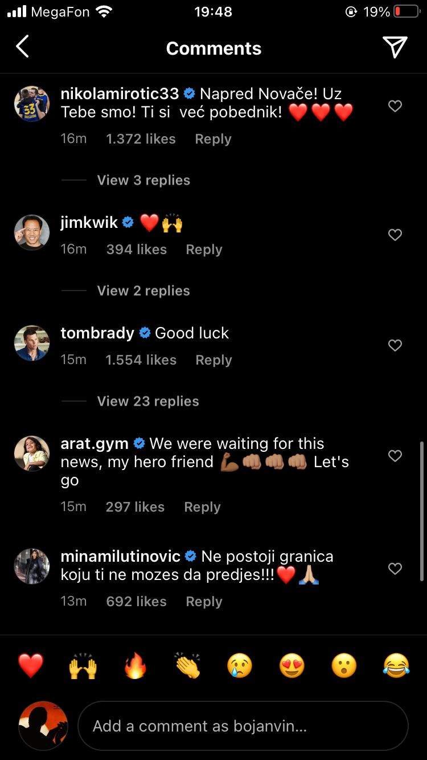The width and height of the screenshot is (427, 760).
Task: Expand View 3 replies under nikolamirotic33
Action: coord(143,180)
